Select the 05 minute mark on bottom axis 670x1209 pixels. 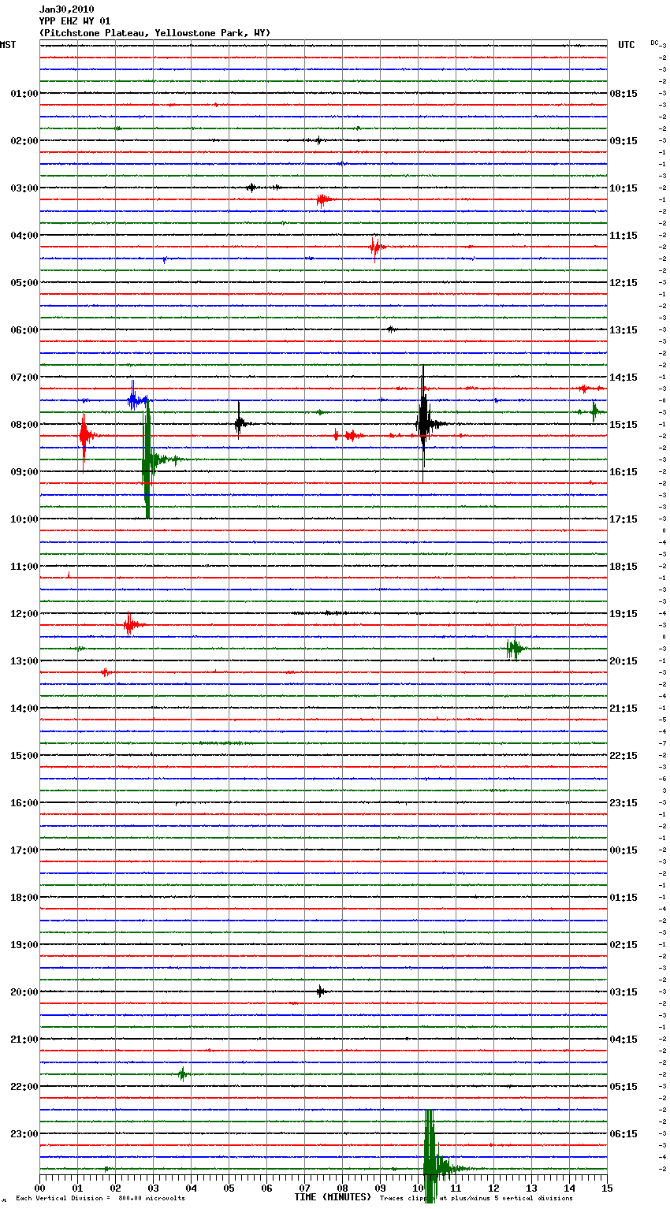229,1188
